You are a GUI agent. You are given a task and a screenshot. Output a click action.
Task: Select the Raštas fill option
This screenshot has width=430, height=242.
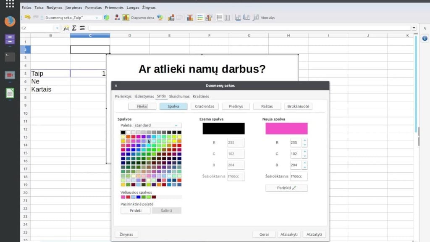pyautogui.click(x=267, y=106)
